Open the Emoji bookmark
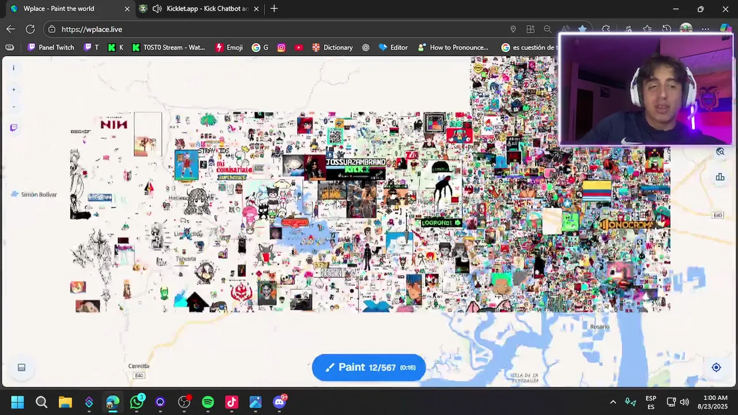 click(x=229, y=47)
